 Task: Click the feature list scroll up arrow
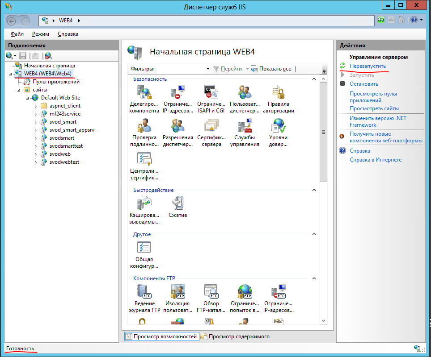click(324, 79)
